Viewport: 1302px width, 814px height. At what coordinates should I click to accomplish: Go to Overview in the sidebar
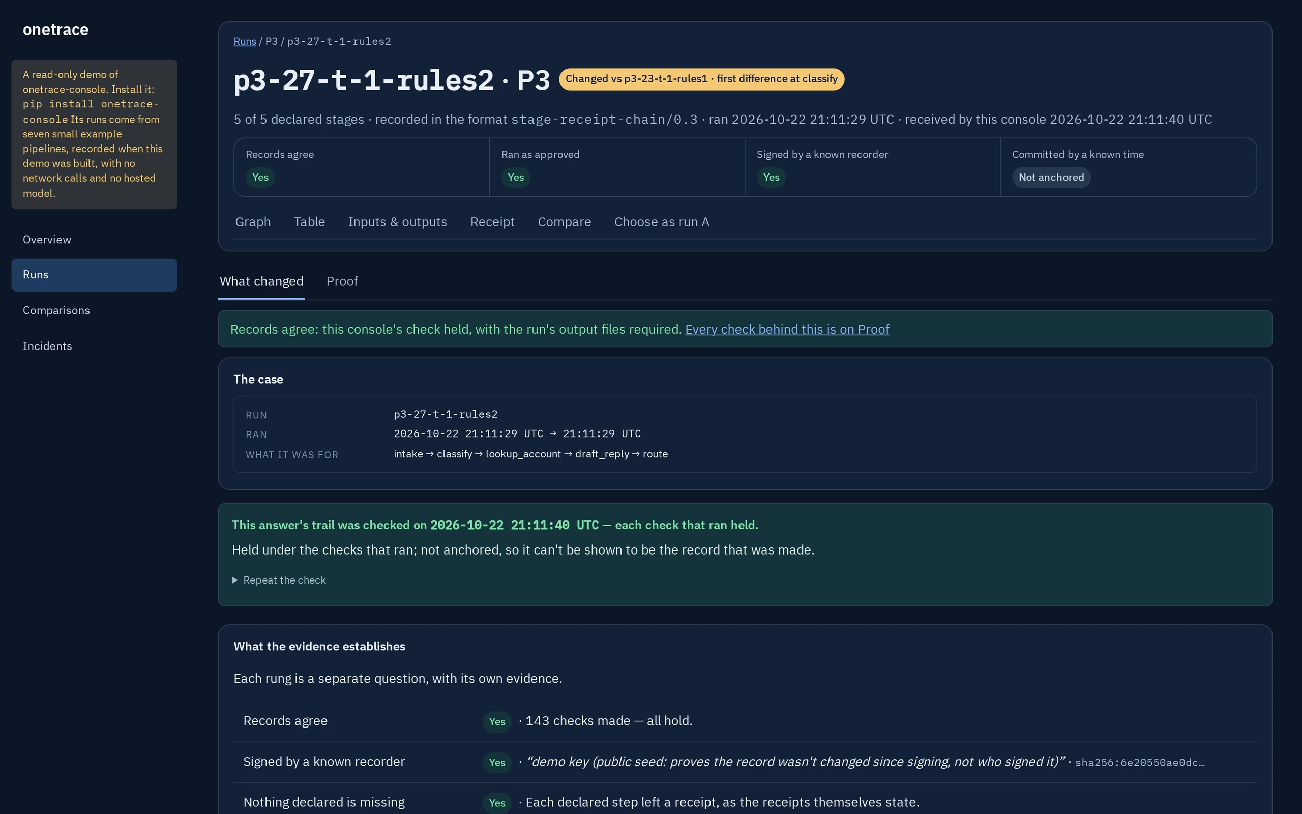94,240
